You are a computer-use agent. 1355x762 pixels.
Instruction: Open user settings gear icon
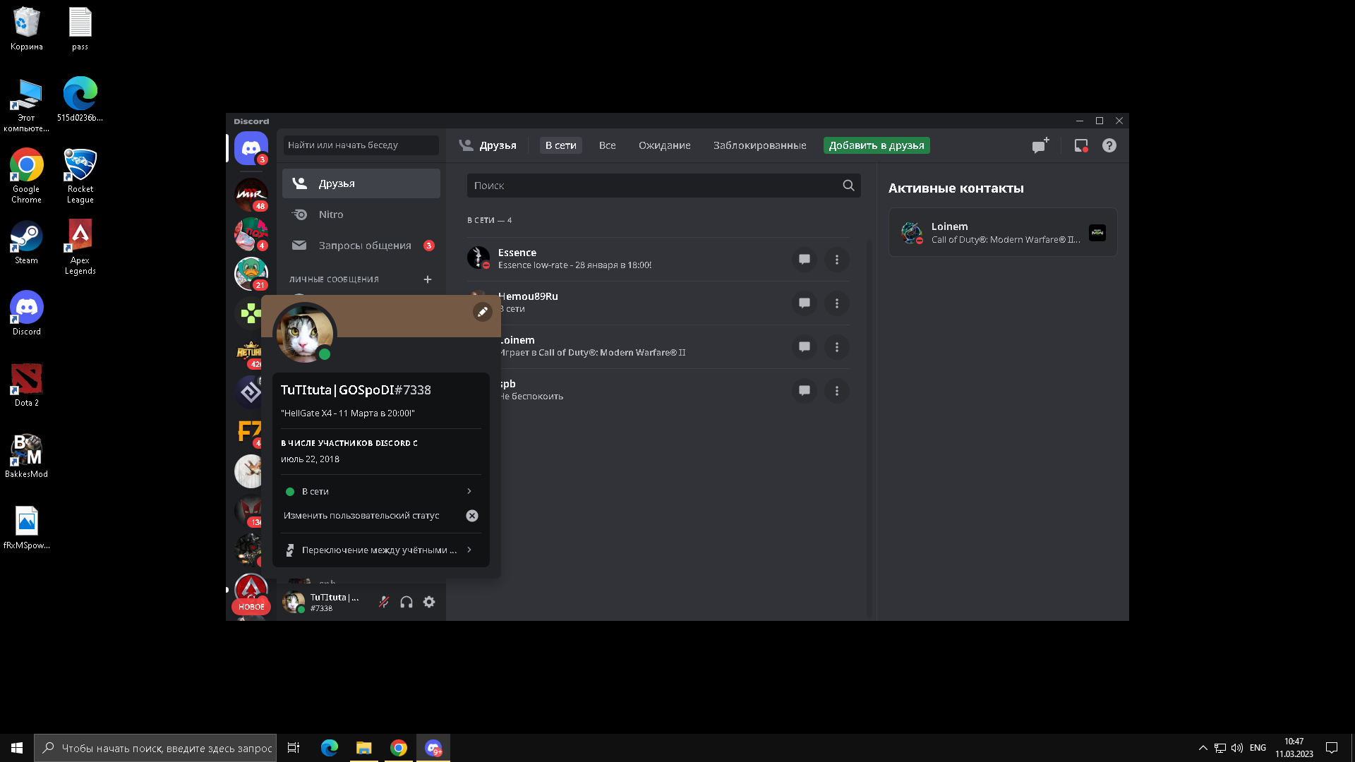point(429,602)
